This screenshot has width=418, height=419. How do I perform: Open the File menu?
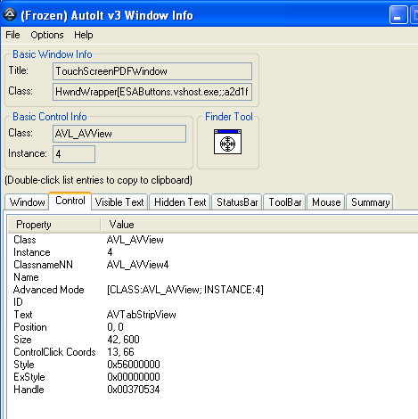12,35
